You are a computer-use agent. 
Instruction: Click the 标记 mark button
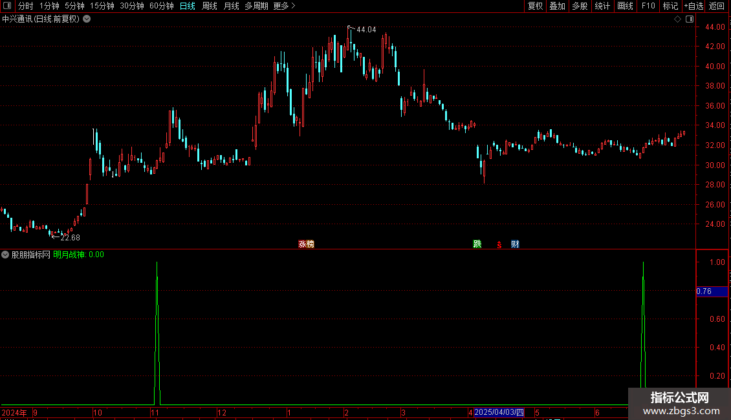(670, 6)
